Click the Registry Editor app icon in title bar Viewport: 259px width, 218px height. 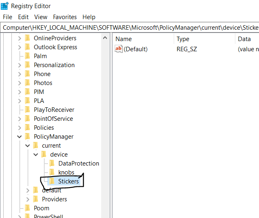pos(4,6)
